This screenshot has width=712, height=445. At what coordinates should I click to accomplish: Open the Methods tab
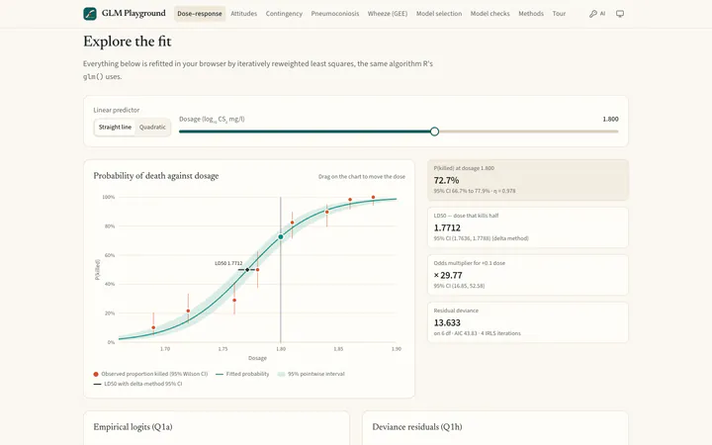[x=531, y=14]
